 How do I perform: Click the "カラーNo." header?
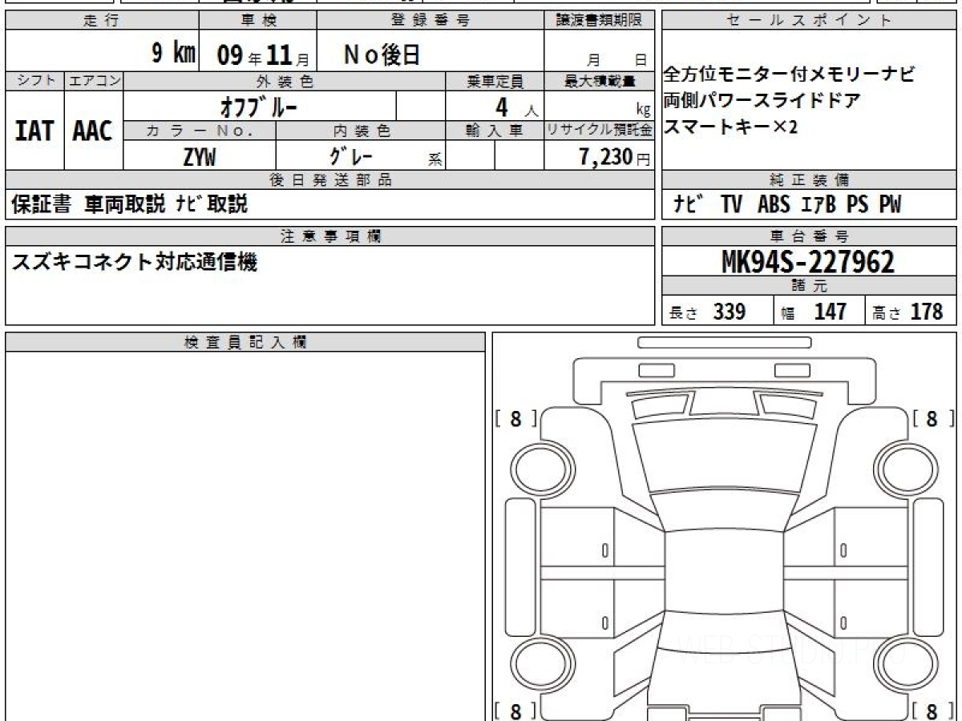click(200, 130)
